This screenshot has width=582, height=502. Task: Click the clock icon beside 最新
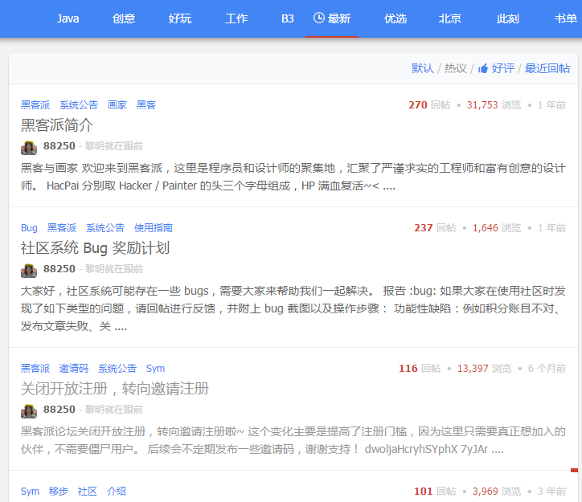[x=319, y=18]
